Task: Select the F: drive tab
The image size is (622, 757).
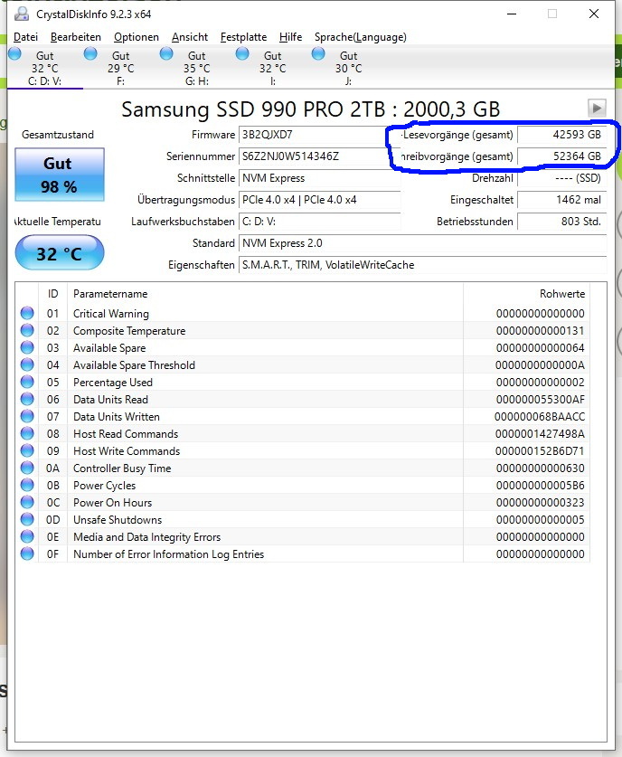Action: click(x=120, y=68)
